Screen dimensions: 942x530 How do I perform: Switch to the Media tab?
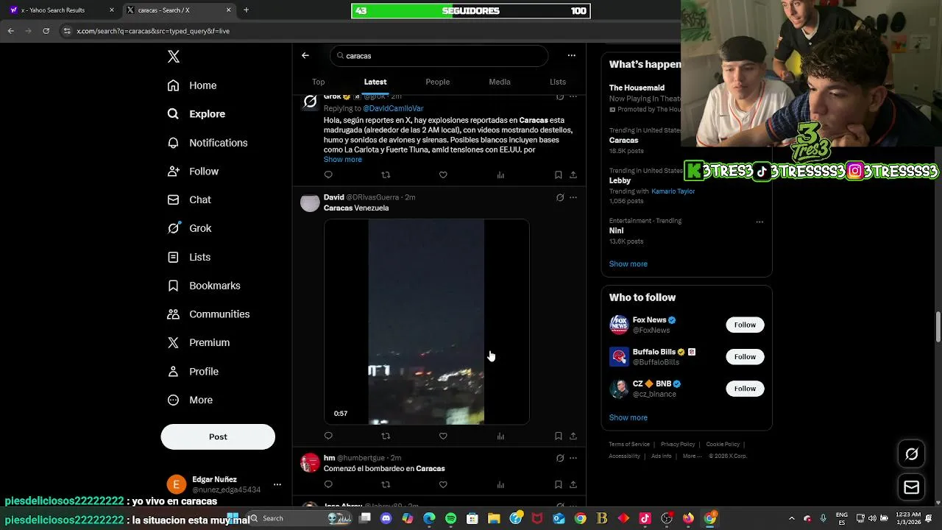click(x=500, y=82)
